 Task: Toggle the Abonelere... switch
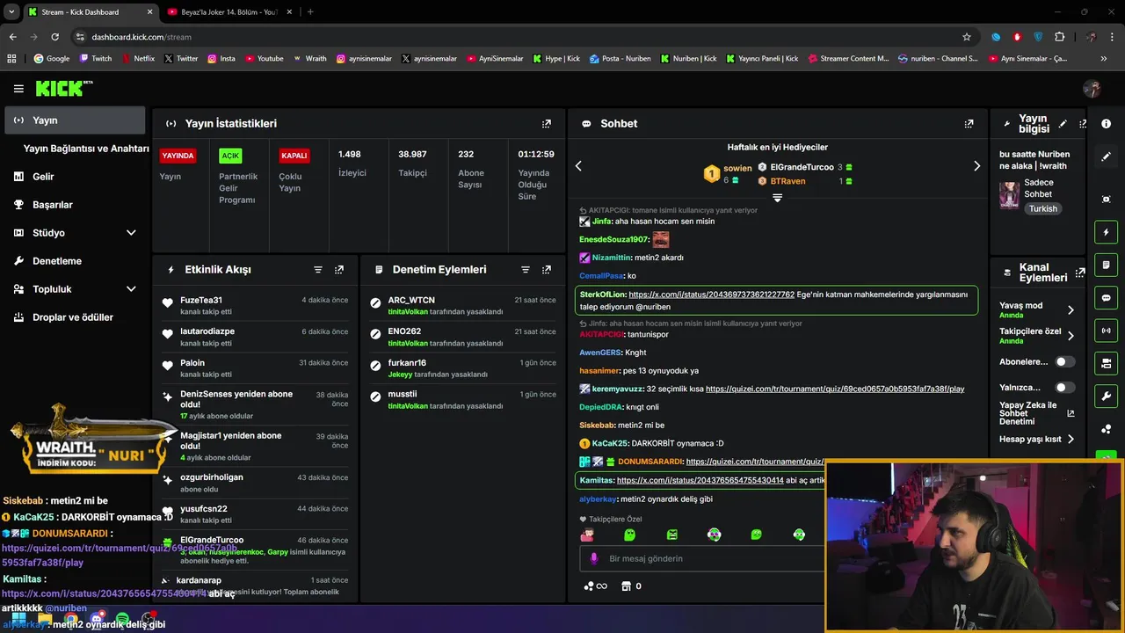1064,361
